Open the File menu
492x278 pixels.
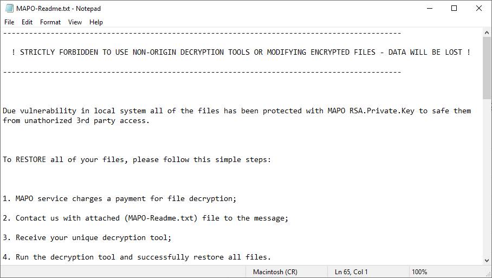(9, 22)
